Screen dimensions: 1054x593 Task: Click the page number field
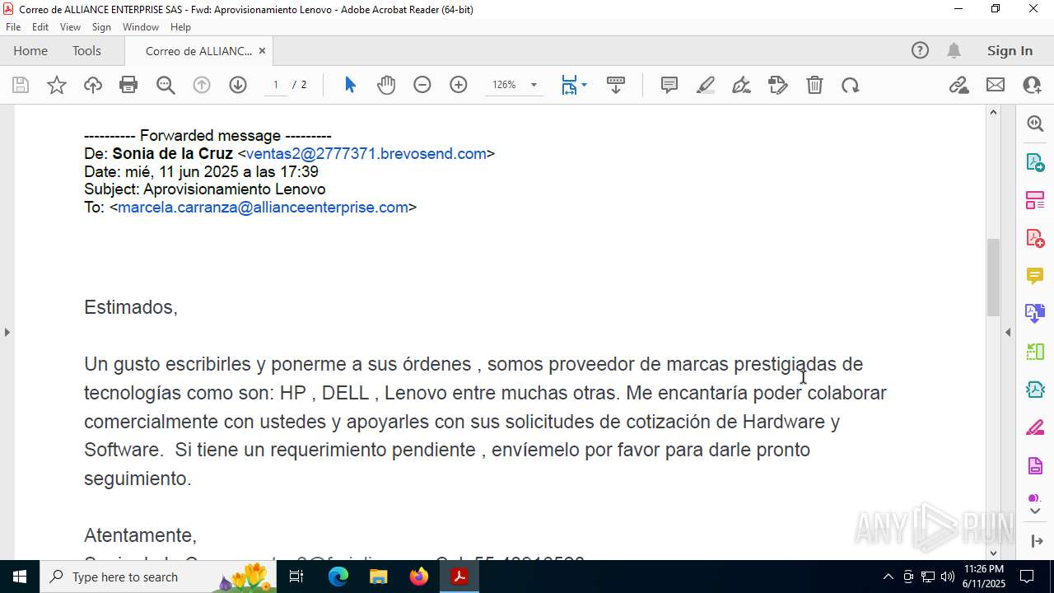[x=276, y=85]
